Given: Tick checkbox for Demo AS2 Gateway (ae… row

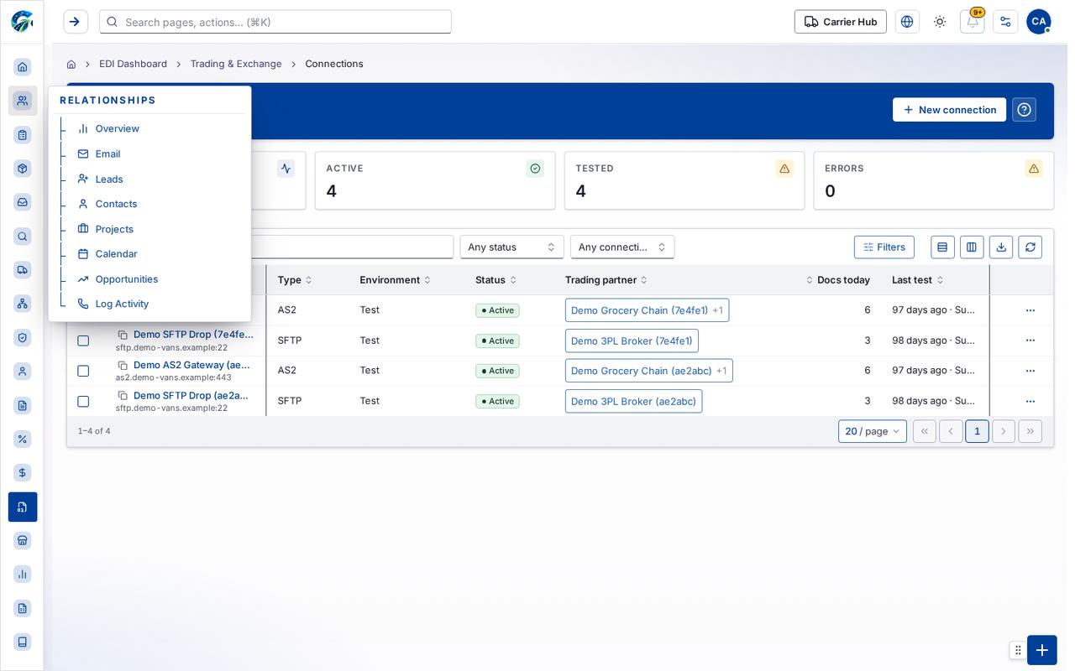Looking at the screenshot, I should 83,371.
